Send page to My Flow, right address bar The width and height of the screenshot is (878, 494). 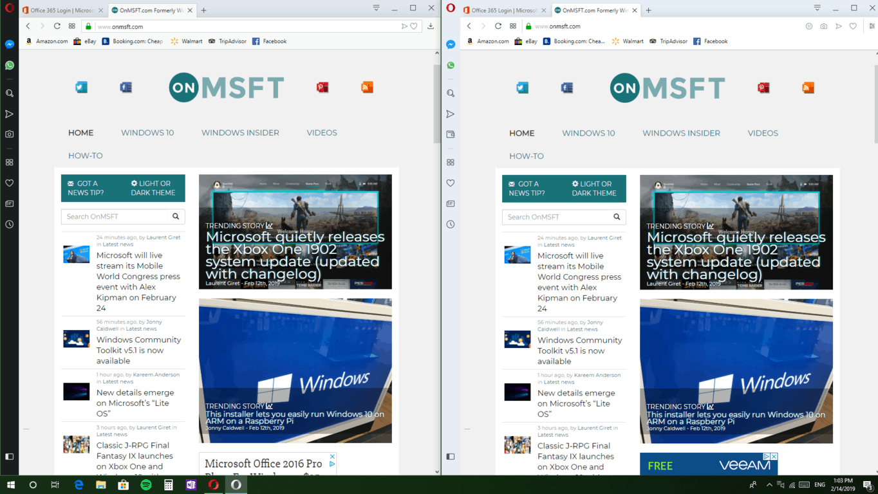tap(839, 26)
